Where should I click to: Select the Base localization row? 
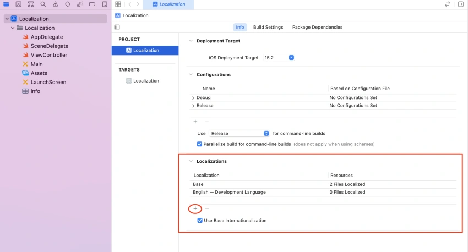(x=323, y=184)
